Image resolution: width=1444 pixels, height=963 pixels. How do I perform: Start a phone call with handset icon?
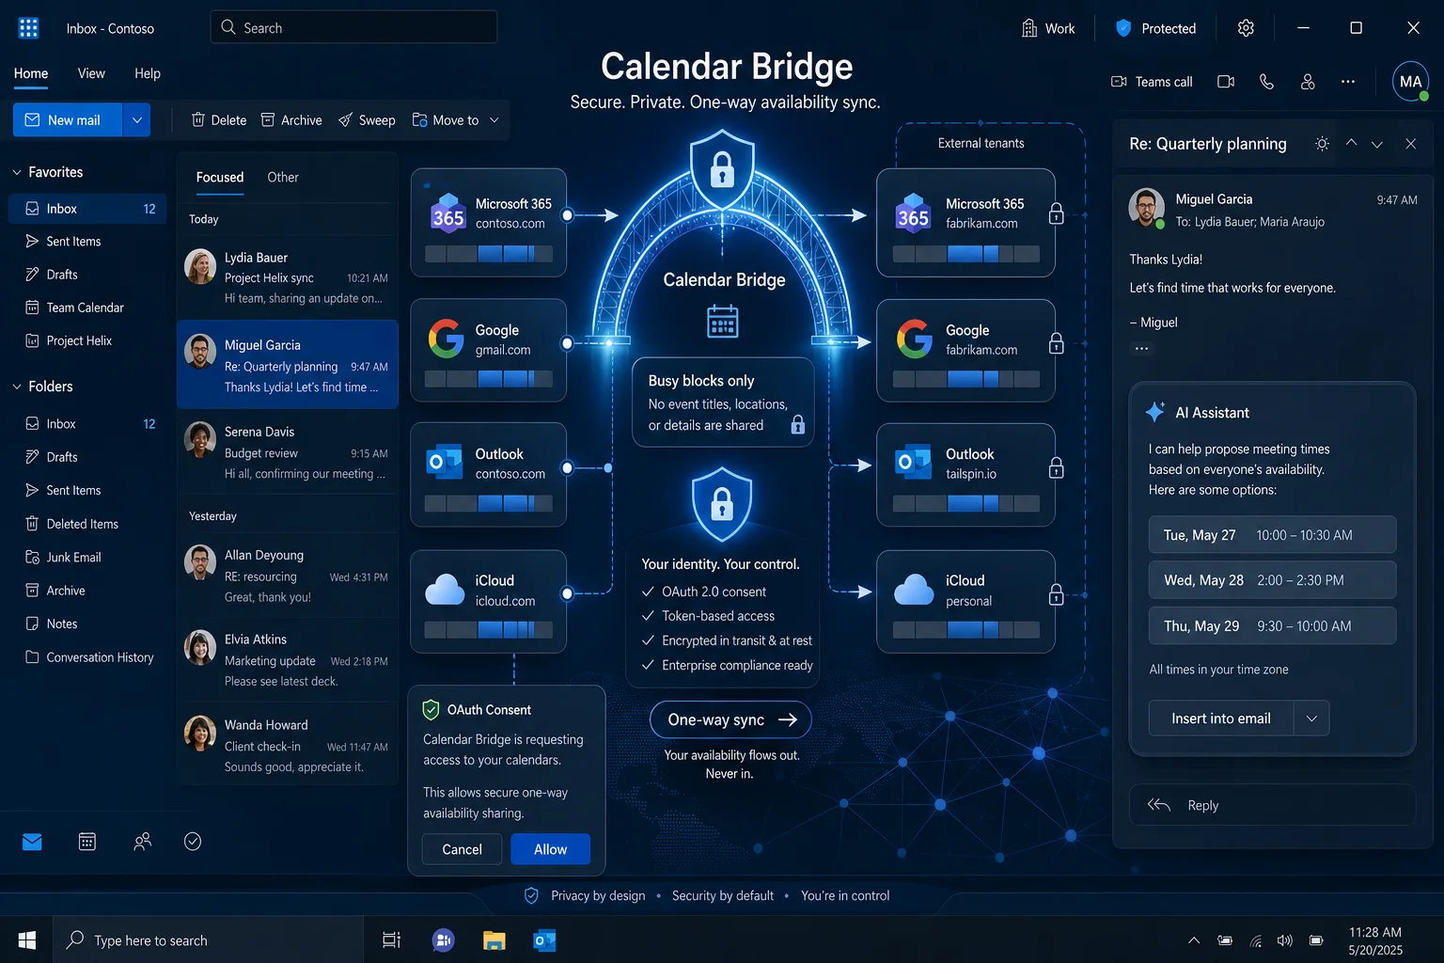pos(1266,82)
